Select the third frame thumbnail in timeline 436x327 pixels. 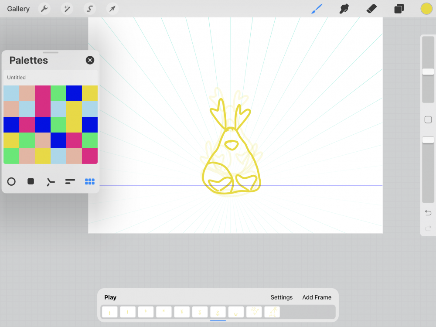pyautogui.click(x=146, y=312)
